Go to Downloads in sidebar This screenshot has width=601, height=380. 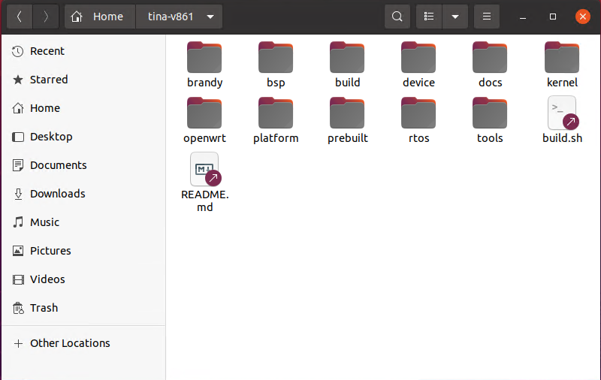pyautogui.click(x=57, y=194)
